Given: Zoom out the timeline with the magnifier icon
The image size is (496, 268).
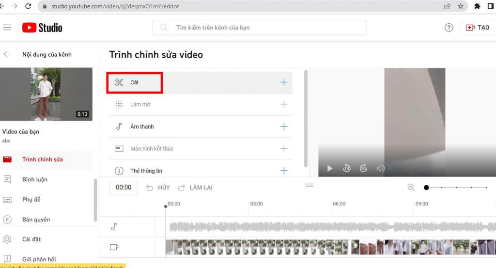Looking at the screenshot, I should point(411,188).
